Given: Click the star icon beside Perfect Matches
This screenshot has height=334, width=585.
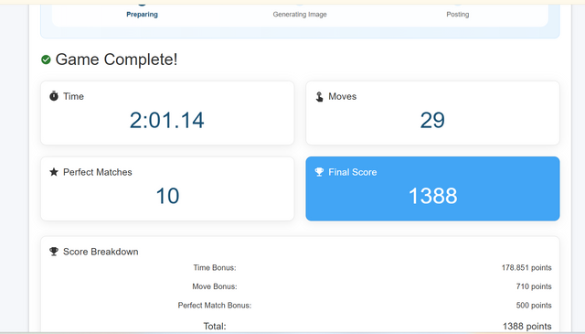Looking at the screenshot, I should [54, 172].
